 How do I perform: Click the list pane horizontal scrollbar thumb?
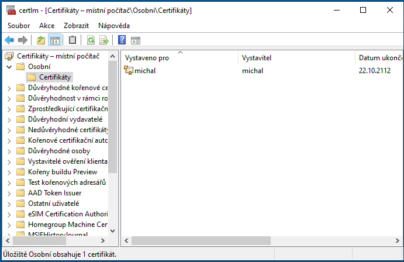(201, 240)
